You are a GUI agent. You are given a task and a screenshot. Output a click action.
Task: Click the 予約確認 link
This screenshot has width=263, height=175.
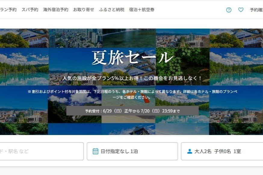pyautogui.click(x=256, y=10)
